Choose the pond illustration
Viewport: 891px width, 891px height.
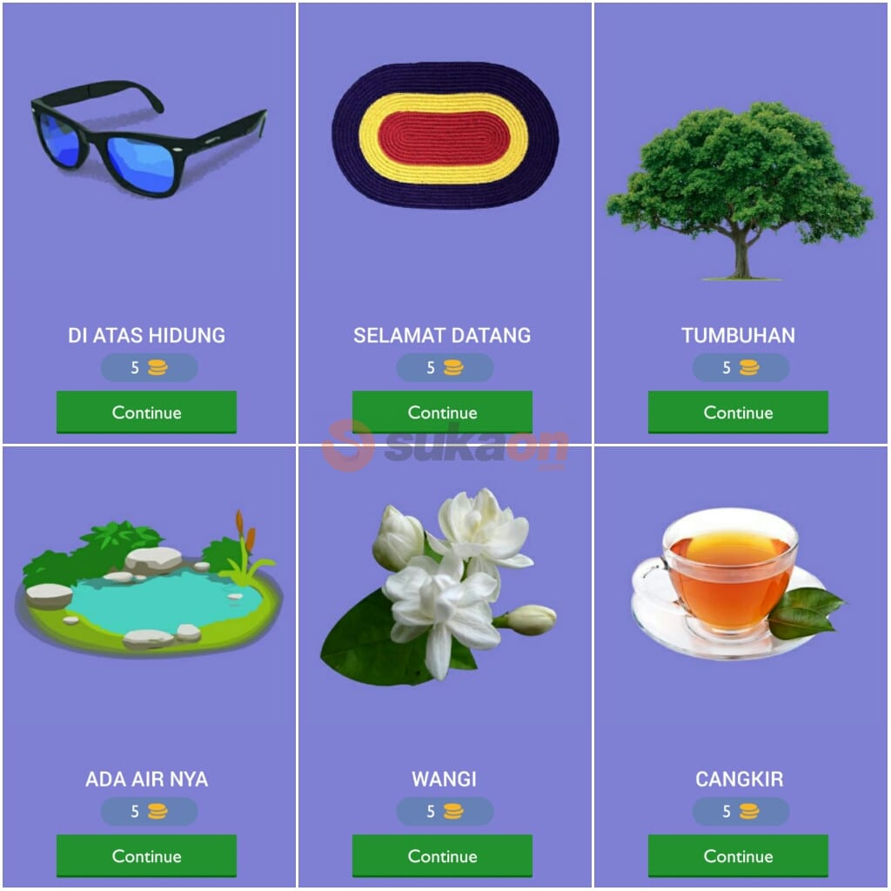point(149,582)
